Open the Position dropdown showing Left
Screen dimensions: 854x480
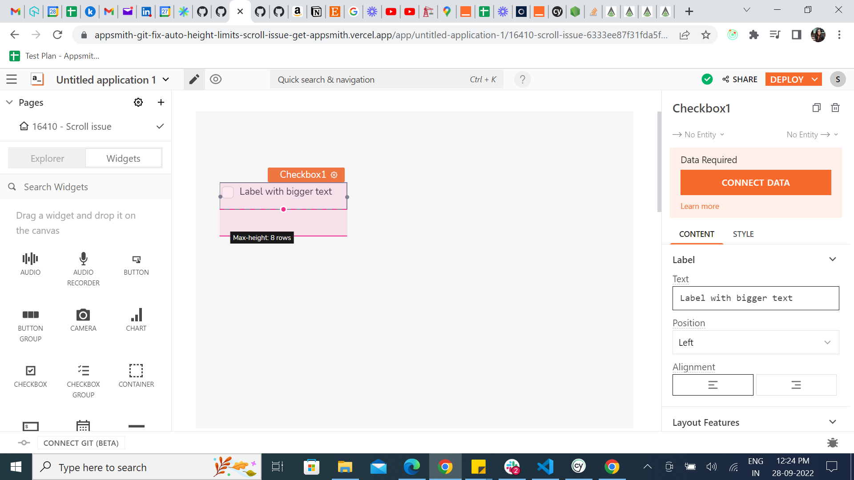click(755, 342)
